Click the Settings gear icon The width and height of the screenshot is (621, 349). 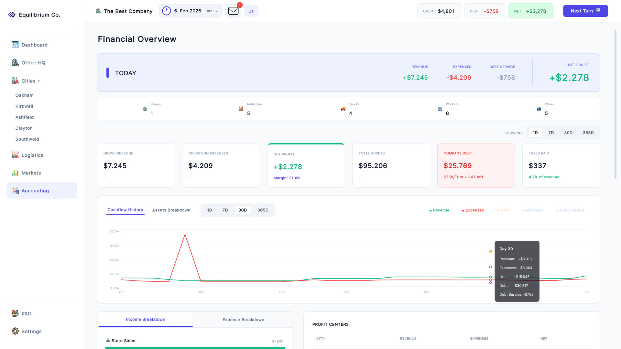(15, 331)
